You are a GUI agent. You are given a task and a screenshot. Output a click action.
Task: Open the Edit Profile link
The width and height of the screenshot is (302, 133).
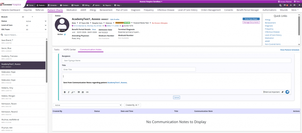pos(115,19)
